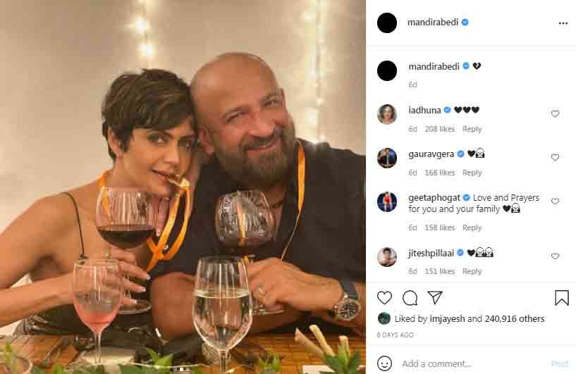
Task: Open the three-dot more options menu
Action: coord(563,23)
